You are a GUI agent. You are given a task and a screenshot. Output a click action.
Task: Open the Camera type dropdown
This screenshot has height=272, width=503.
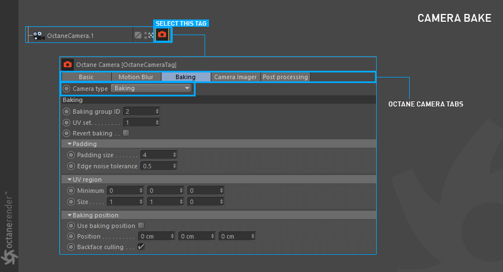(x=151, y=88)
